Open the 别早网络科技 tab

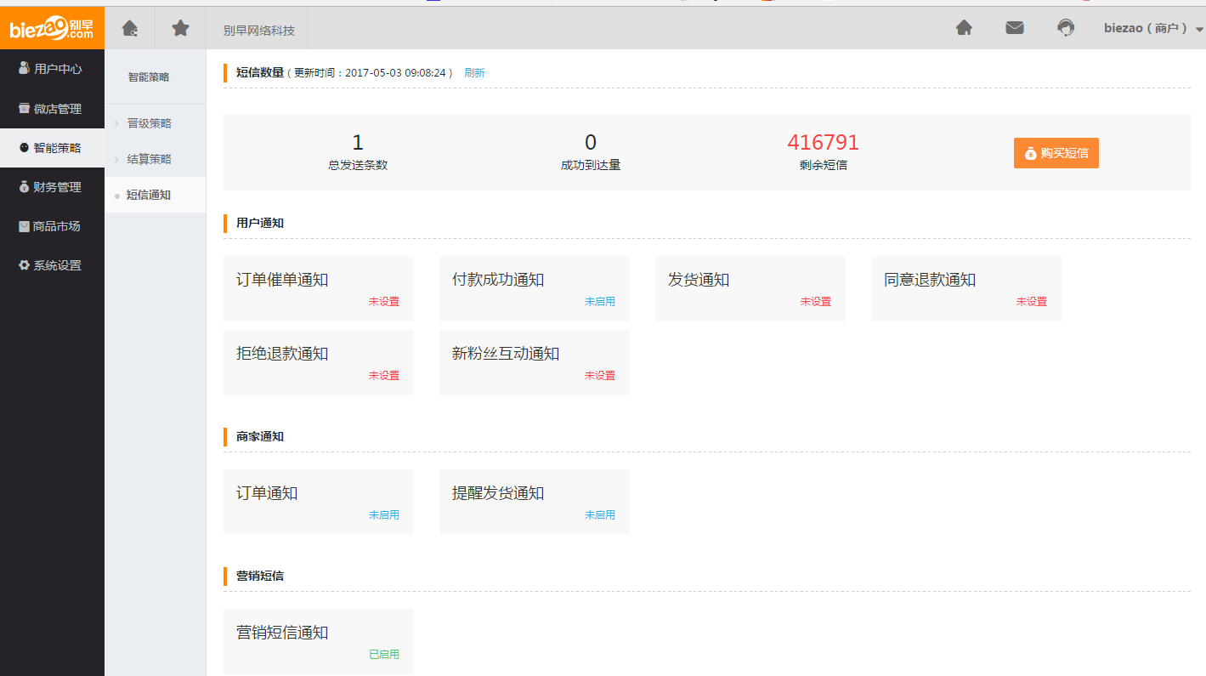click(259, 31)
